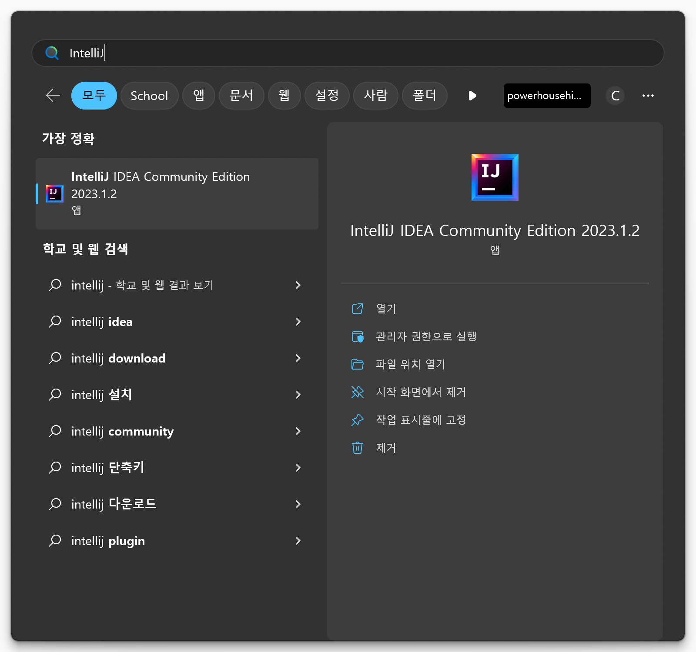Click the IntelliJ search input field
This screenshot has width=696, height=652.
pos(348,53)
